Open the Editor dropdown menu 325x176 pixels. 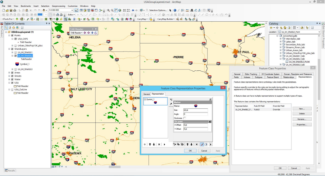click(71, 15)
